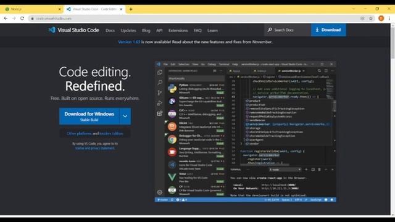Open the Other platforms link
The image size is (395, 222).
[79, 133]
